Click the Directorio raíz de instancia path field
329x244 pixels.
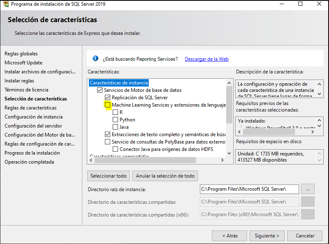250,189
